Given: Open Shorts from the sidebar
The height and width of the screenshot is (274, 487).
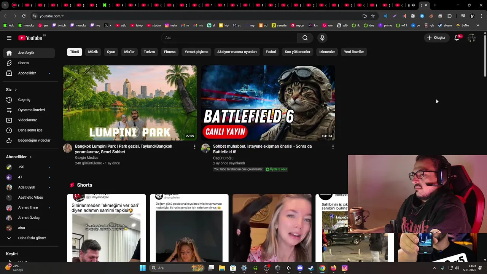Looking at the screenshot, I should tap(29, 63).
